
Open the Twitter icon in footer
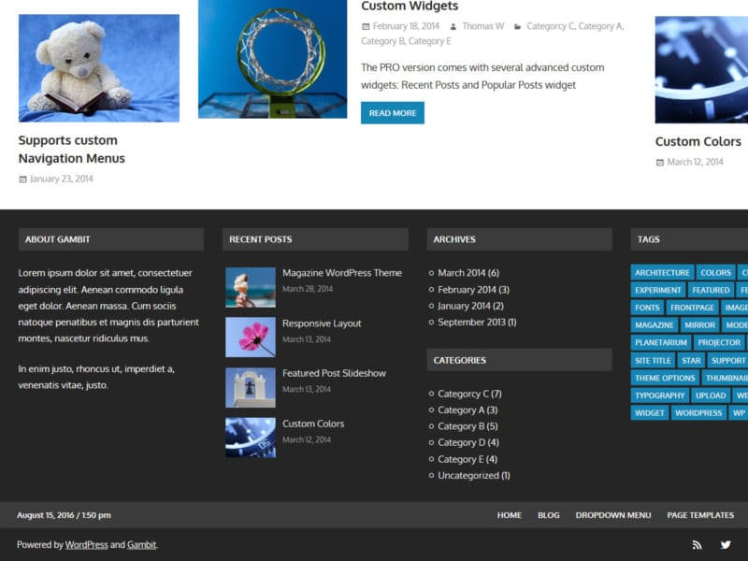[726, 545]
